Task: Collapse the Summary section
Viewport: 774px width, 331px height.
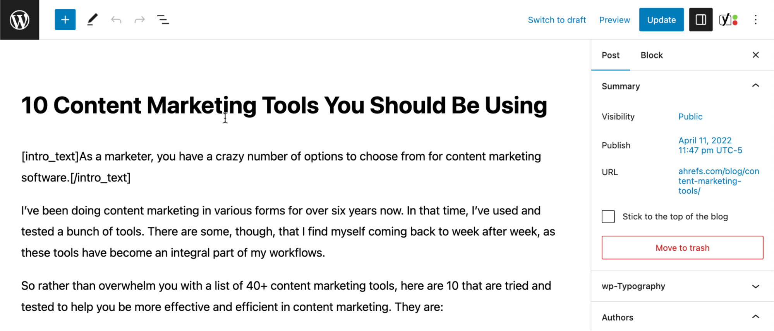Action: tap(755, 86)
